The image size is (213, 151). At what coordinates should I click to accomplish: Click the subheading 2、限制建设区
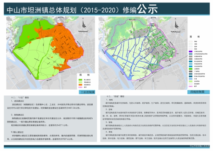tap(17, 115)
